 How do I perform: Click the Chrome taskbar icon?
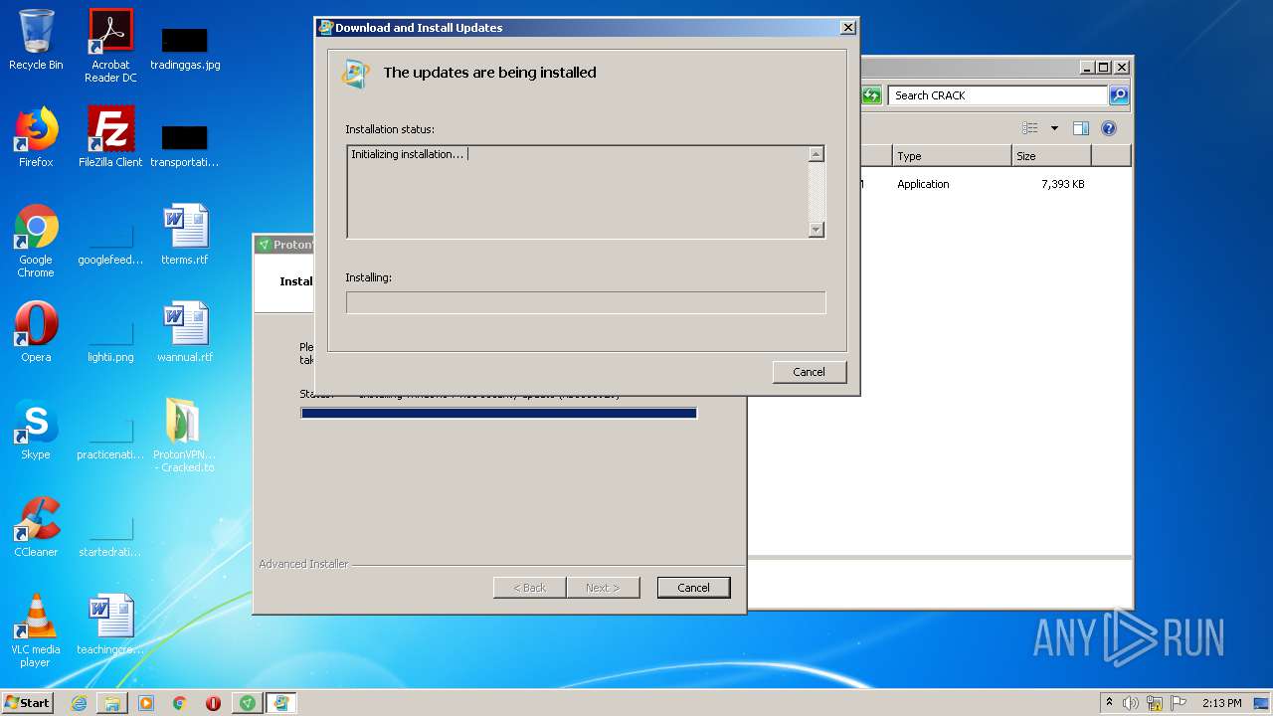click(180, 703)
